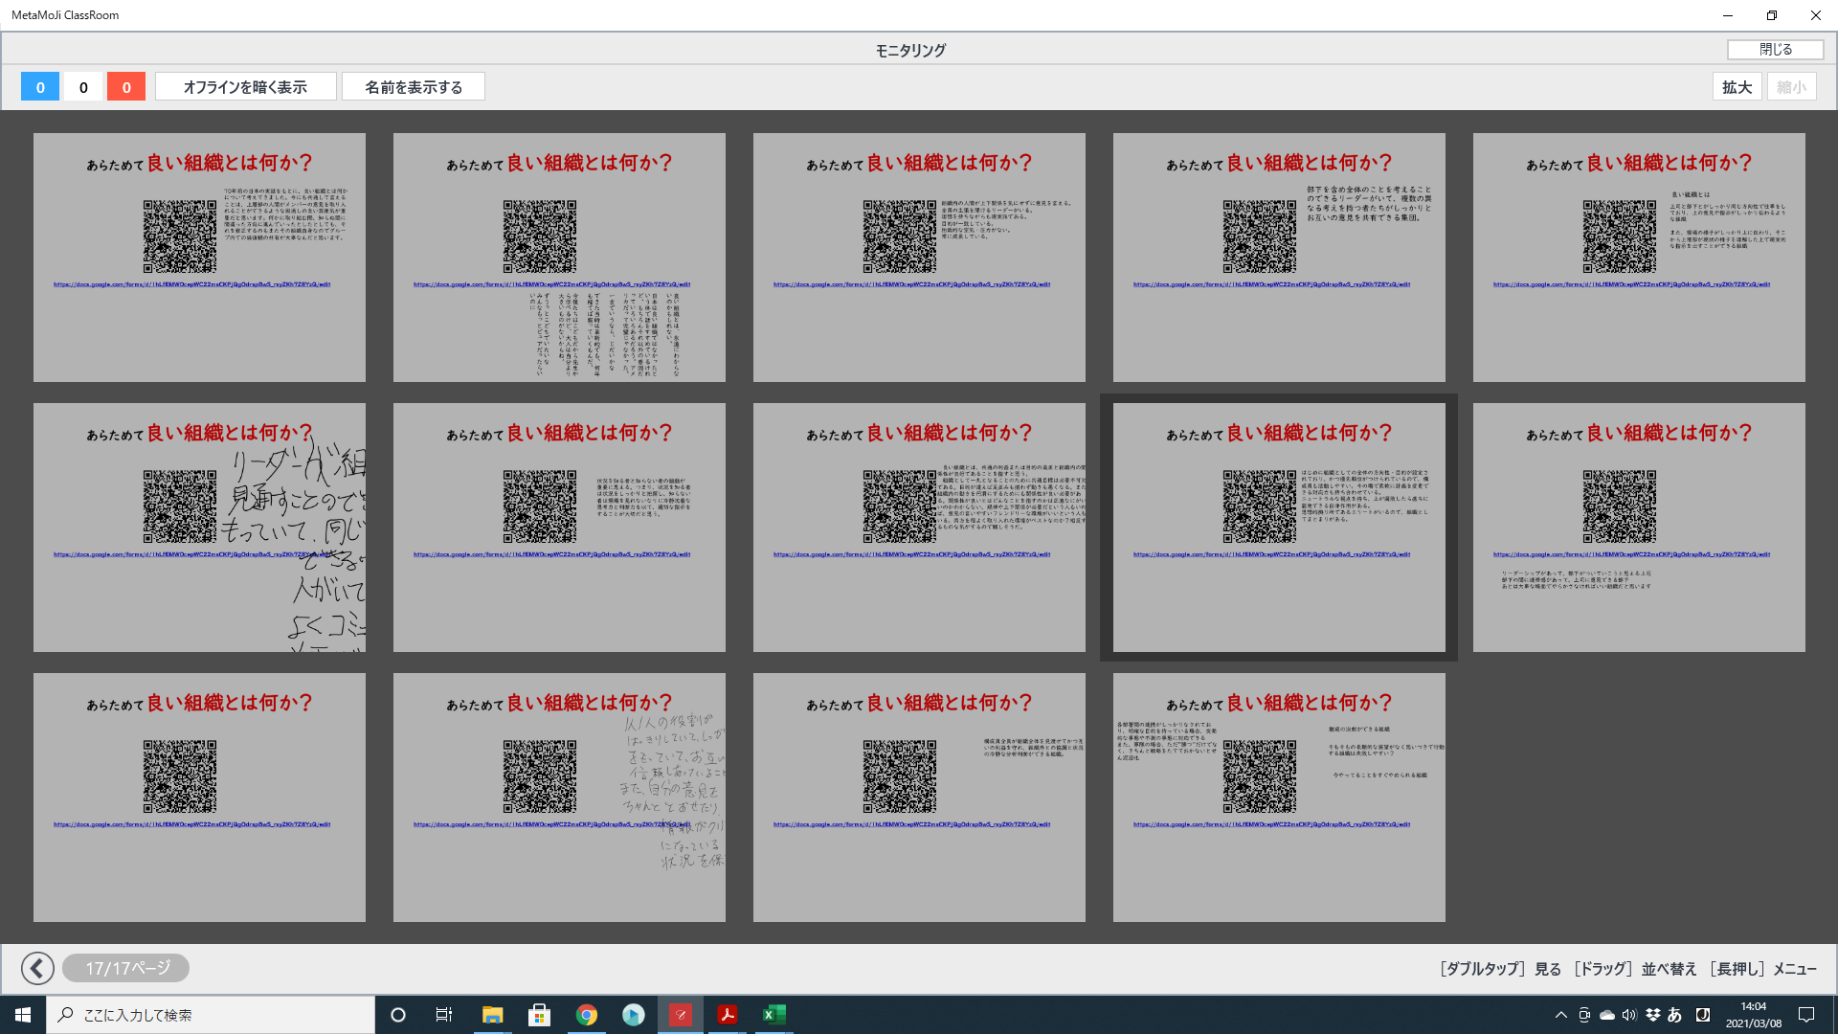The width and height of the screenshot is (1838, 1034).
Task: Click the back arrow page navigation icon
Action: tap(37, 968)
